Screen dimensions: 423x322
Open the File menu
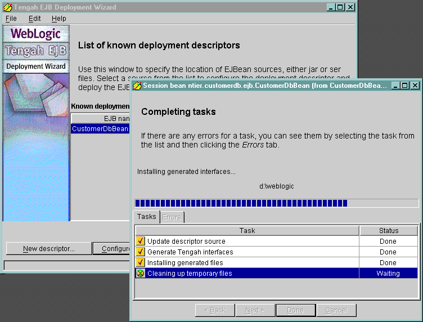click(11, 19)
